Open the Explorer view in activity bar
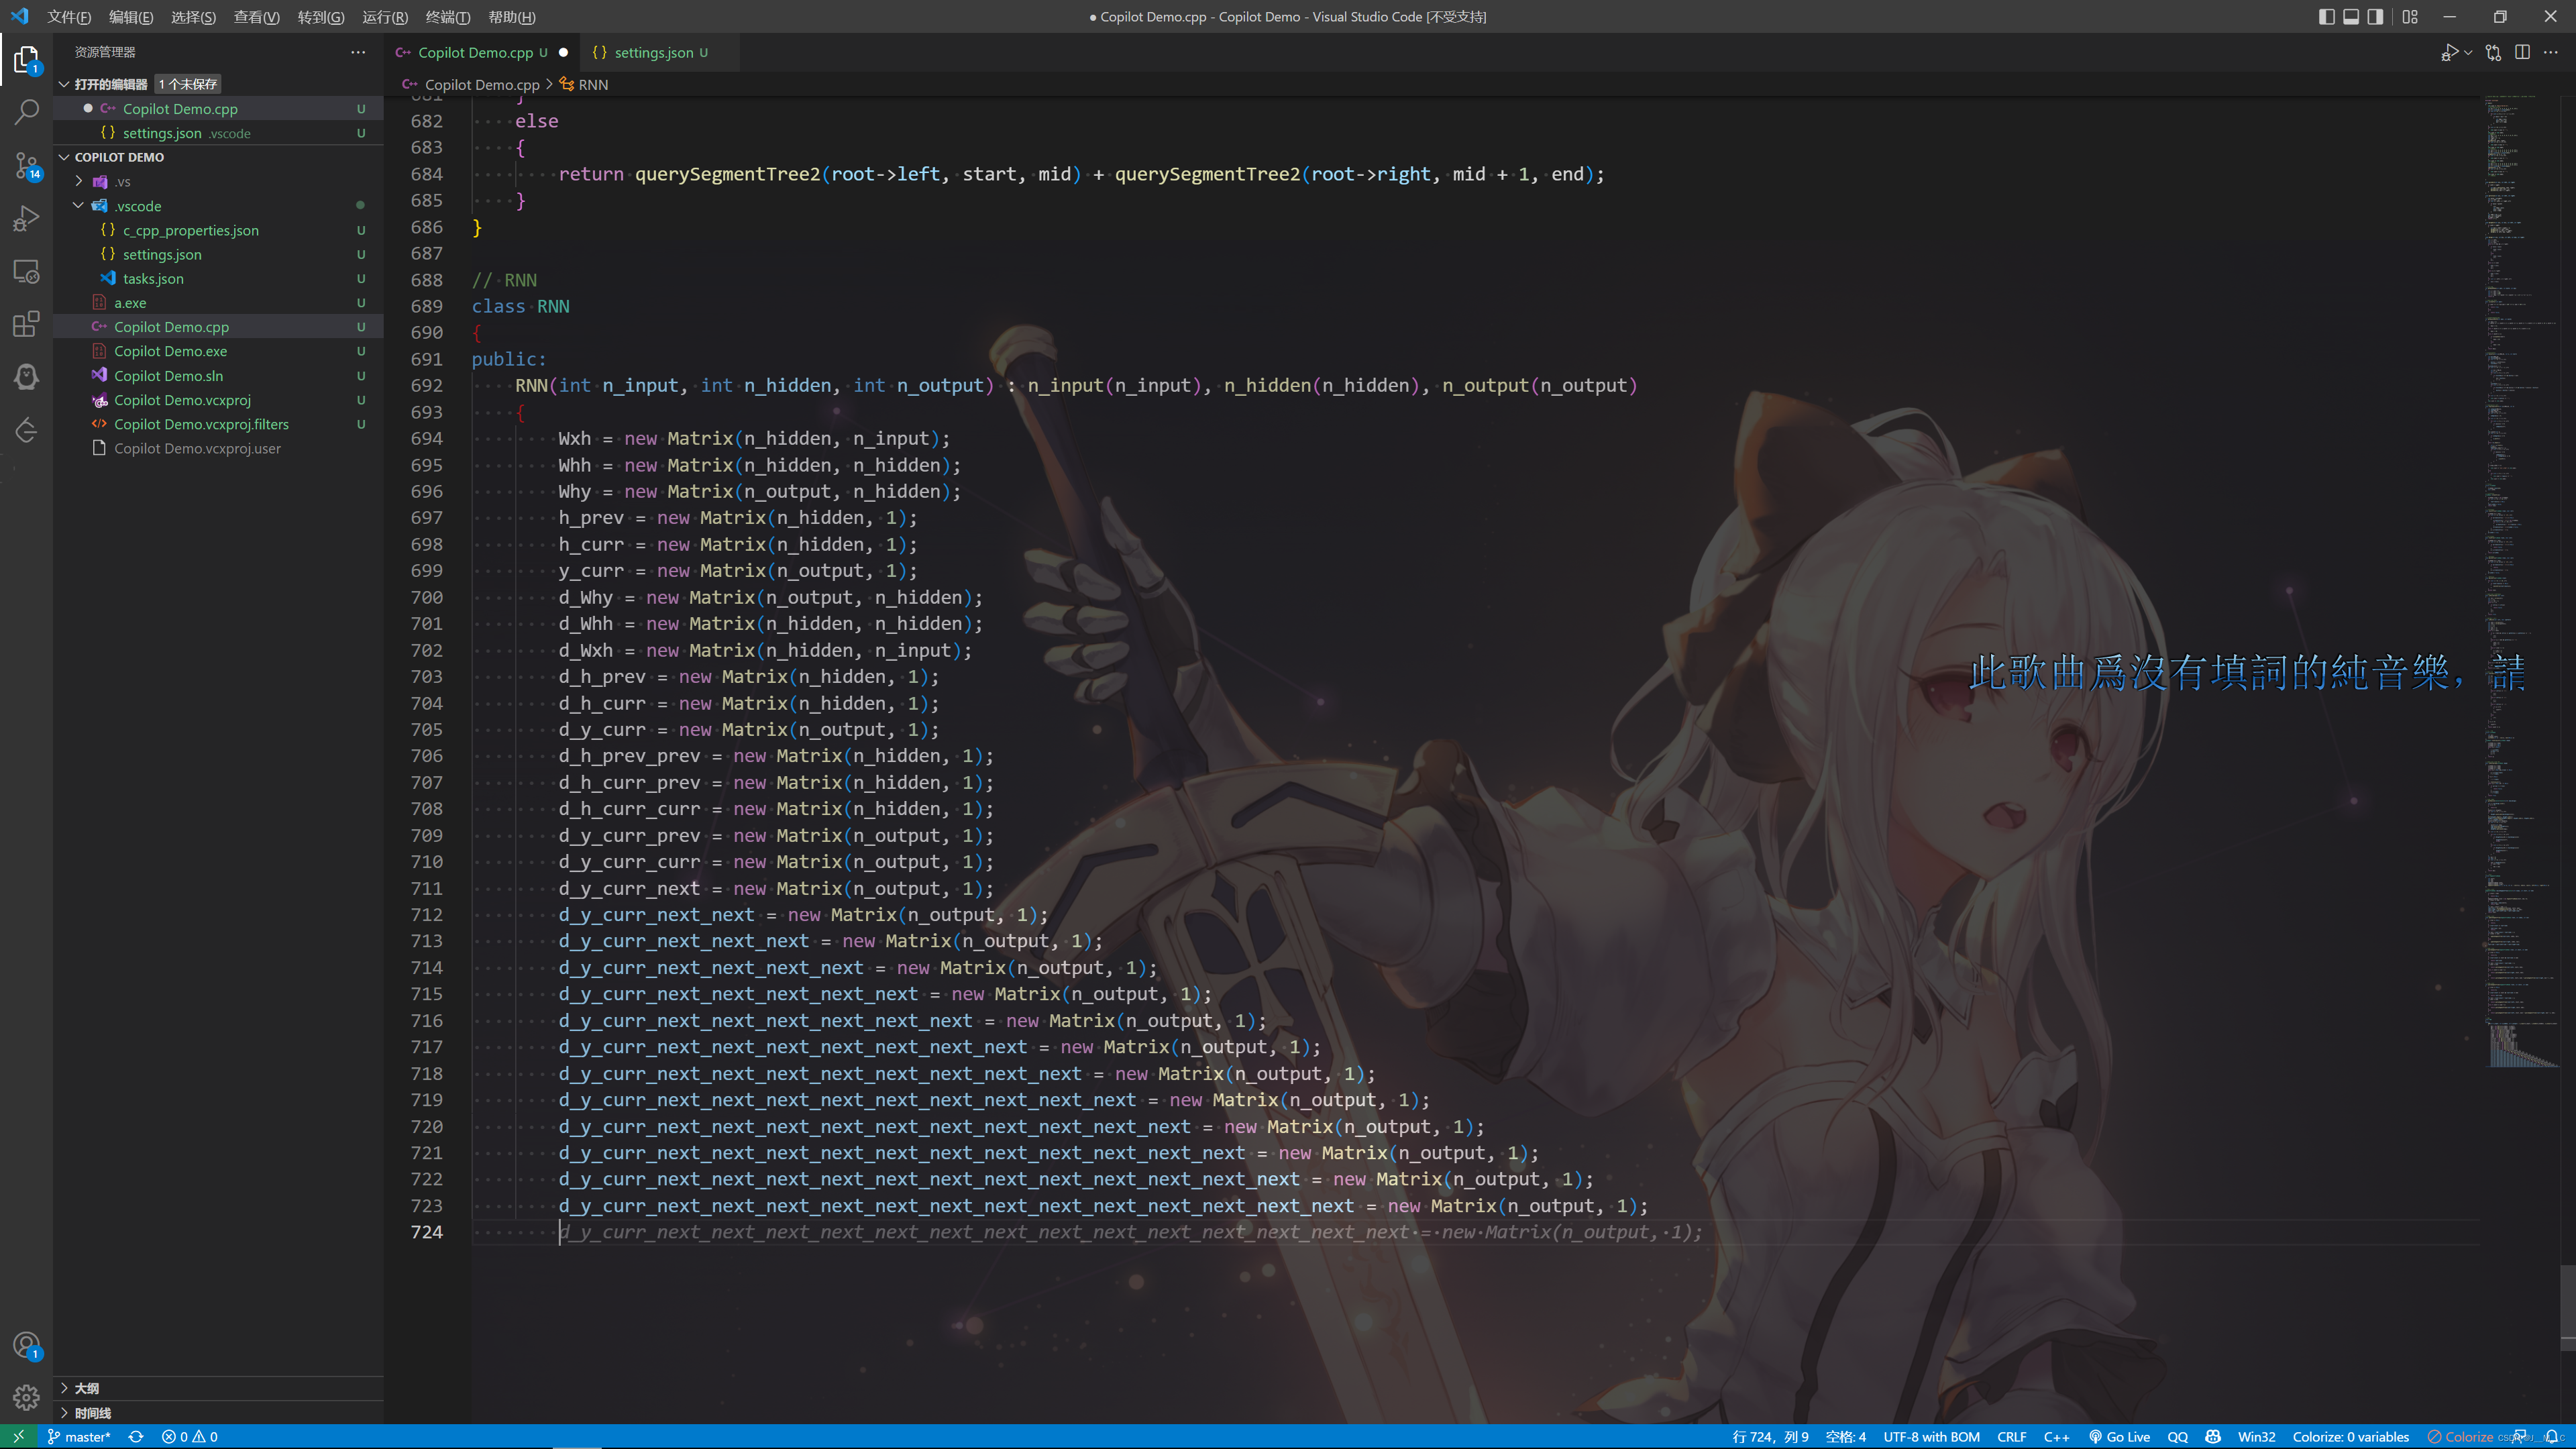Screen dimensions: 2576x1449 point(26,60)
